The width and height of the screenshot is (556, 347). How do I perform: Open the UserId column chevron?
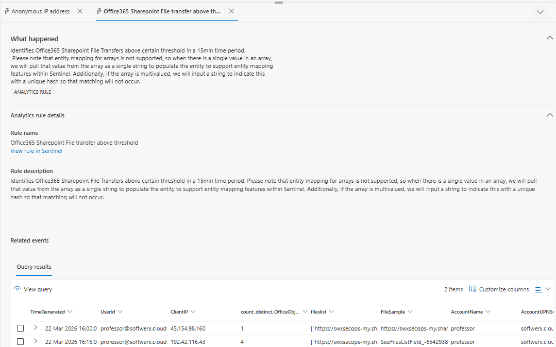pos(120,311)
